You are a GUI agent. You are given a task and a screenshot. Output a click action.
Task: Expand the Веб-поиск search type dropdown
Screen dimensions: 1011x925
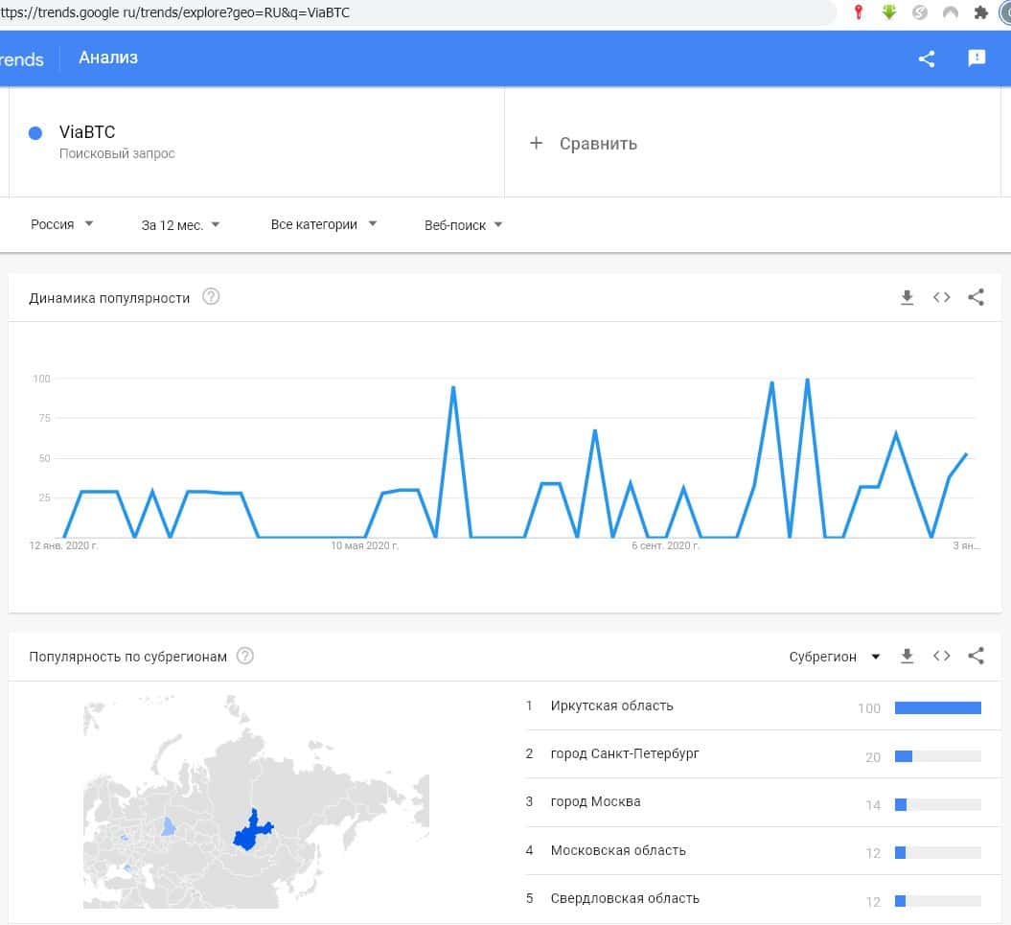tap(464, 225)
